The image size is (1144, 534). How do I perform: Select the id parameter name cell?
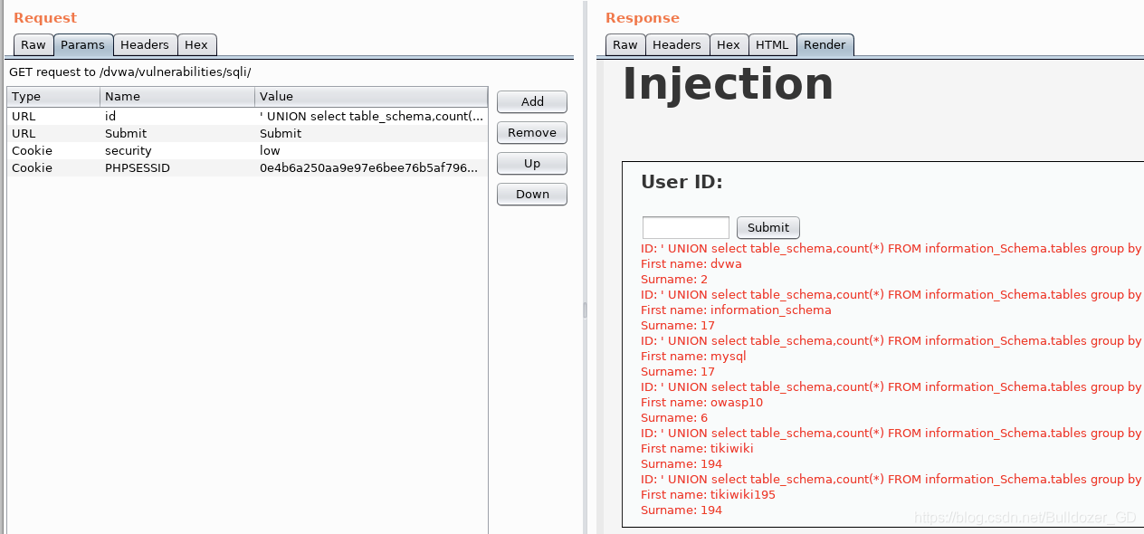178,116
